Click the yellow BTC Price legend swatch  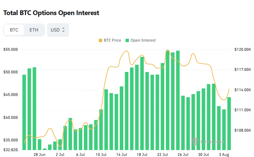coord(100,40)
